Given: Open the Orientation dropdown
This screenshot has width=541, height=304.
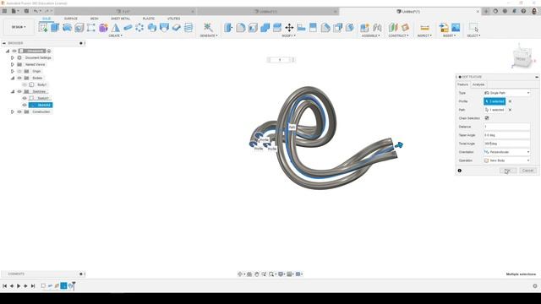Looking at the screenshot, I should point(507,152).
